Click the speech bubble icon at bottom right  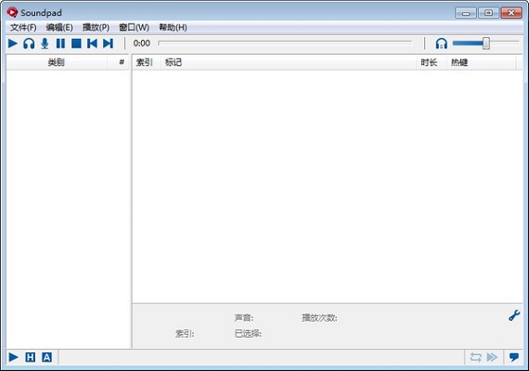click(x=514, y=357)
